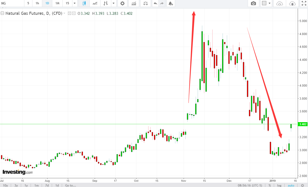
Task: Enter fullscreen chart mode
Action: [x=303, y=4]
